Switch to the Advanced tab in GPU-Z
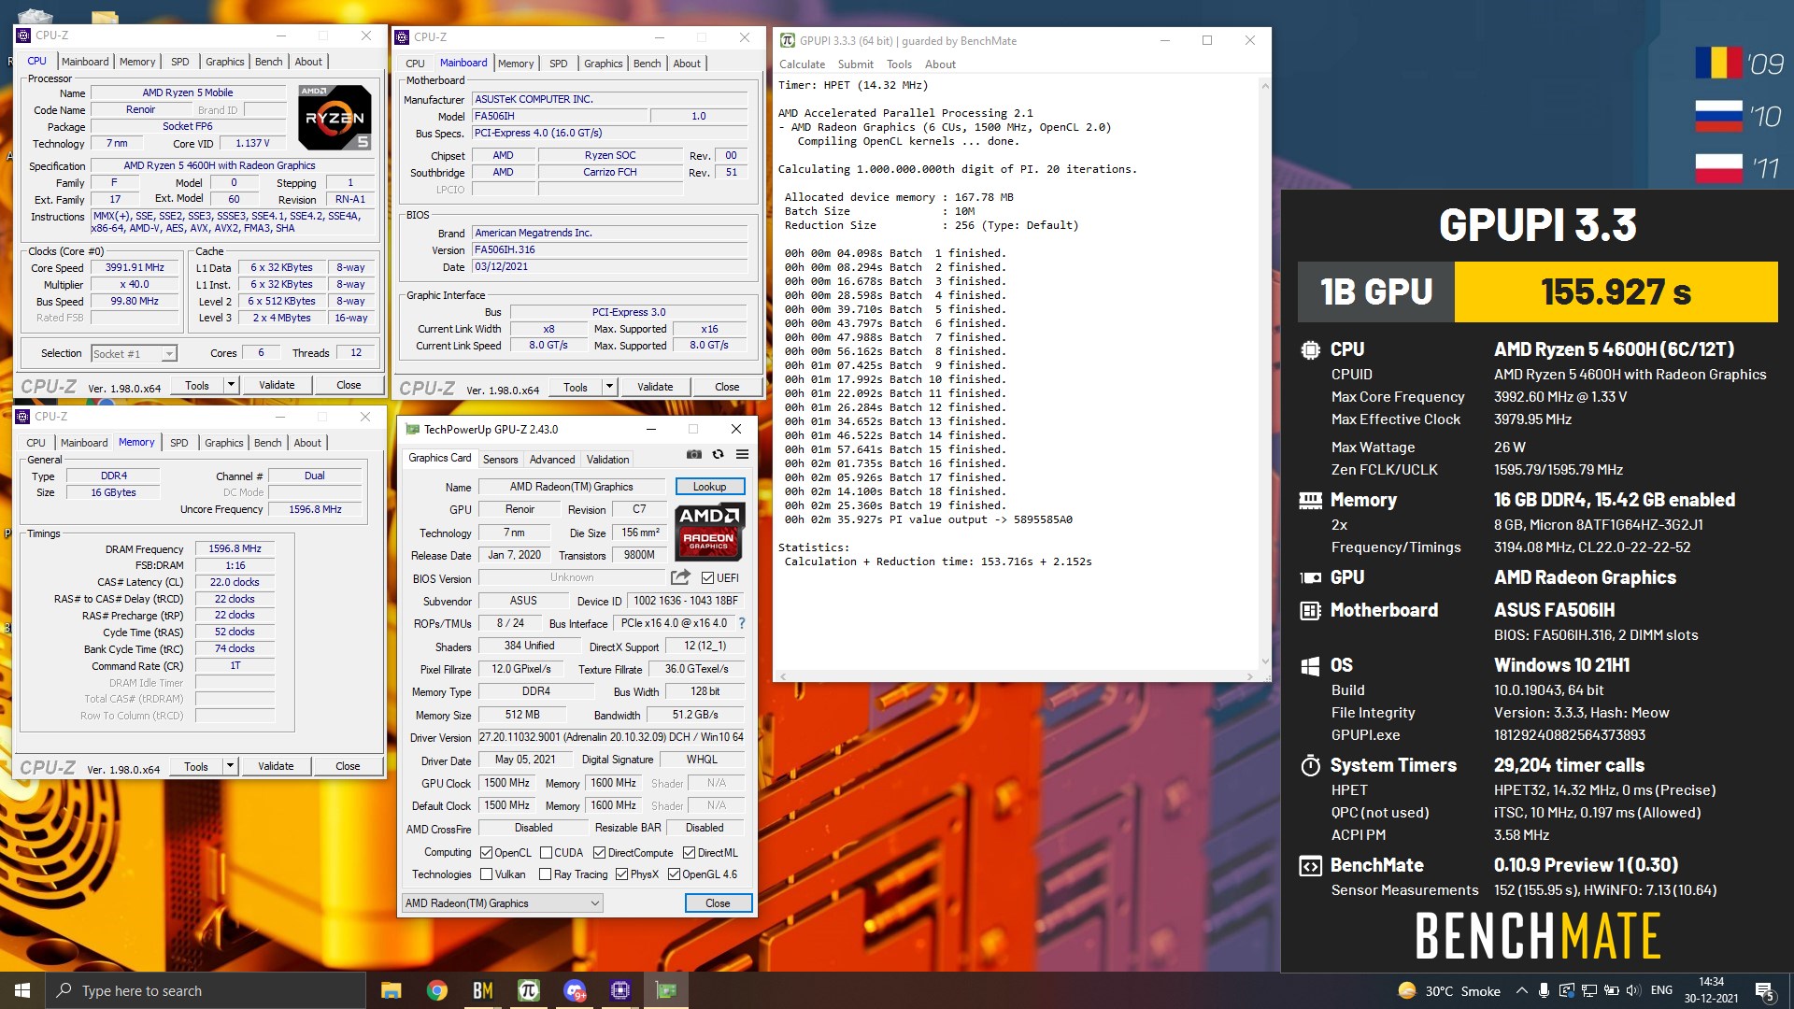 pyautogui.click(x=552, y=459)
